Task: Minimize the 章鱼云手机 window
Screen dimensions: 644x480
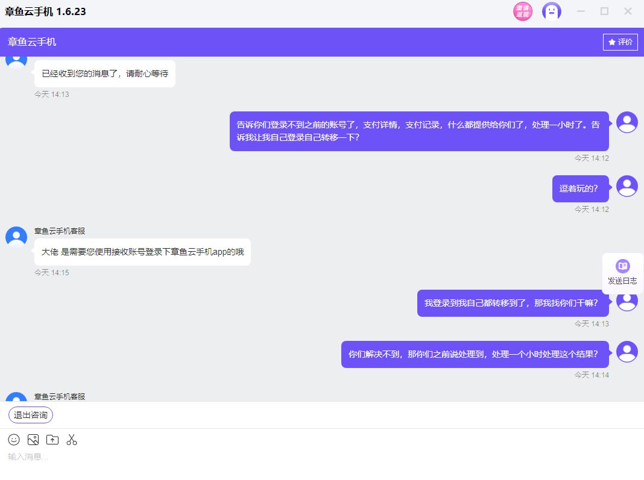Action: pyautogui.click(x=581, y=11)
